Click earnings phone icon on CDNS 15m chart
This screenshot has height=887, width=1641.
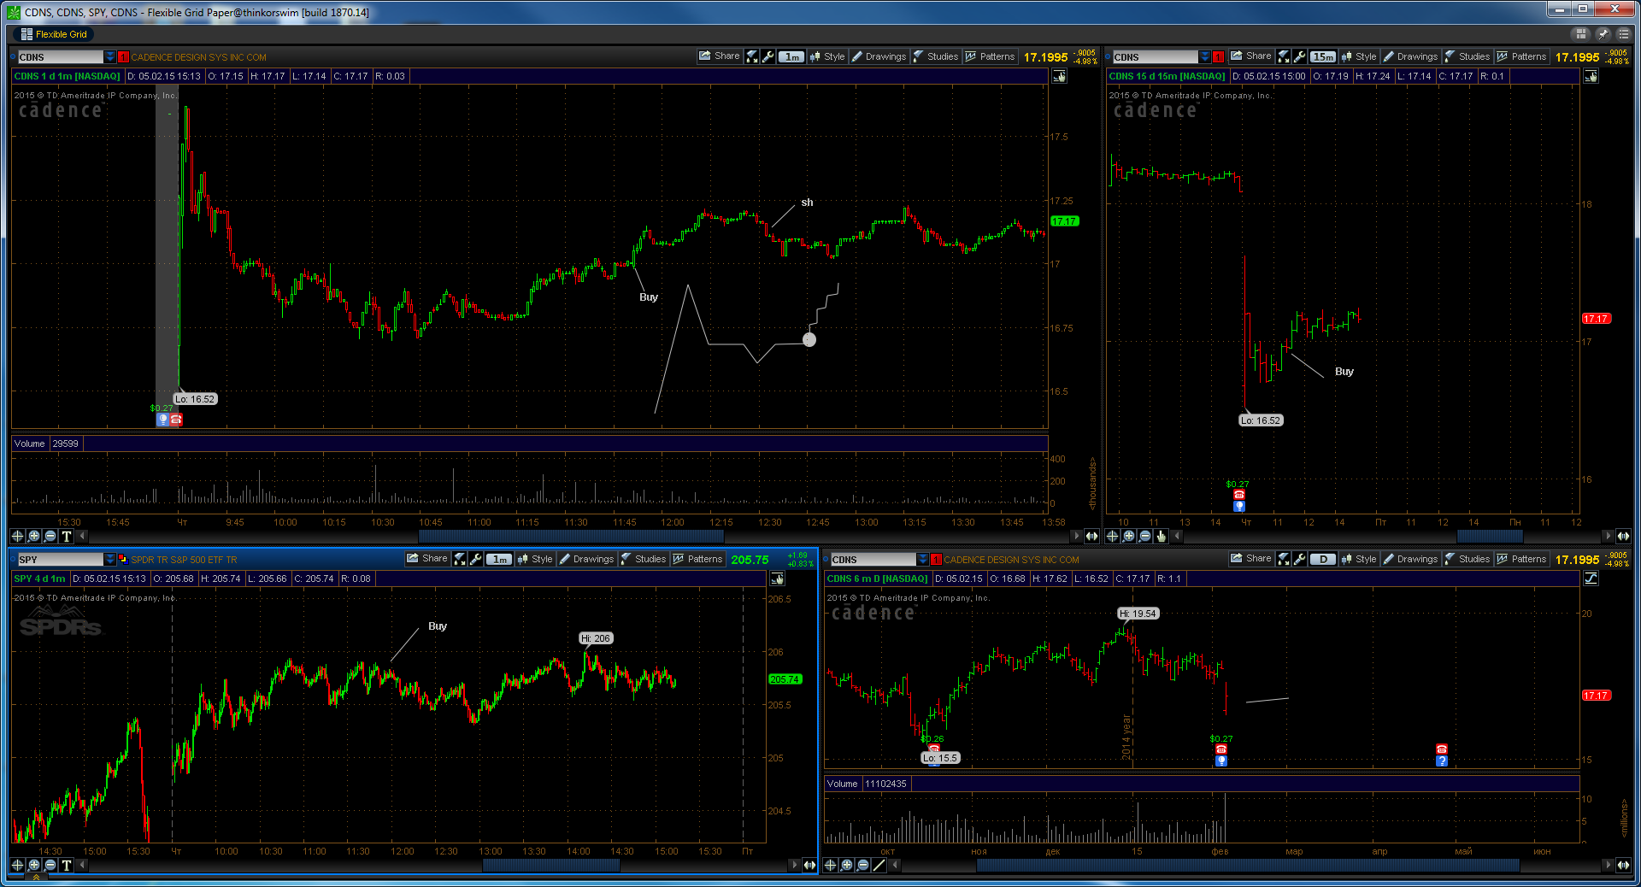point(1239,495)
